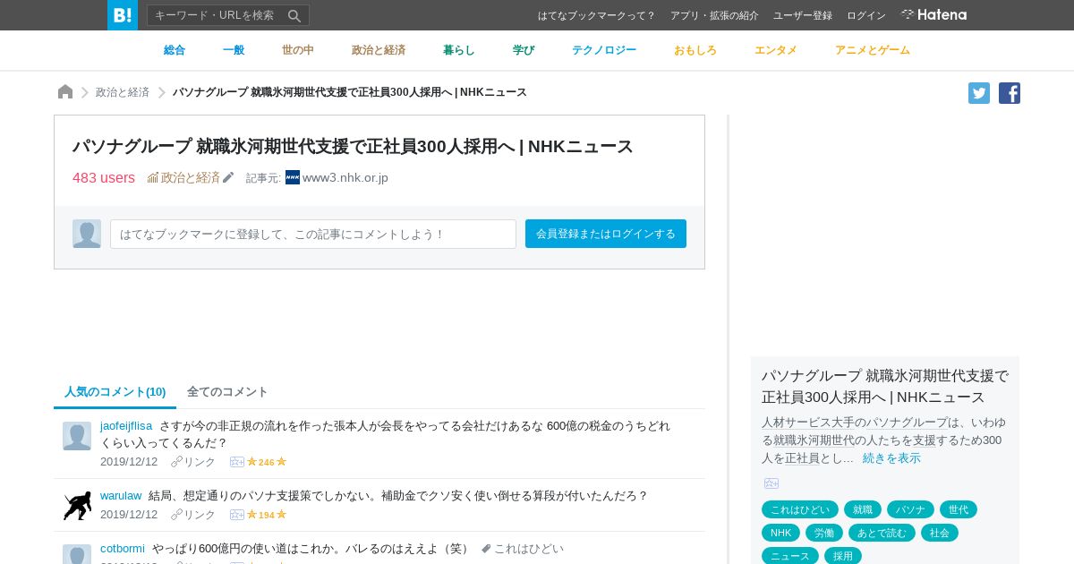Select the ニュース tag pill
This screenshot has height=564, width=1074.
coord(790,556)
